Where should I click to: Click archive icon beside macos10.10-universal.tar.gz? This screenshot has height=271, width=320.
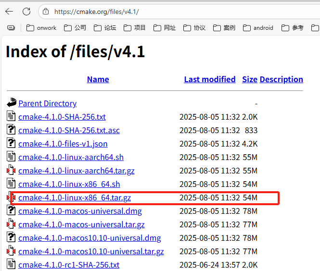point(11,250)
